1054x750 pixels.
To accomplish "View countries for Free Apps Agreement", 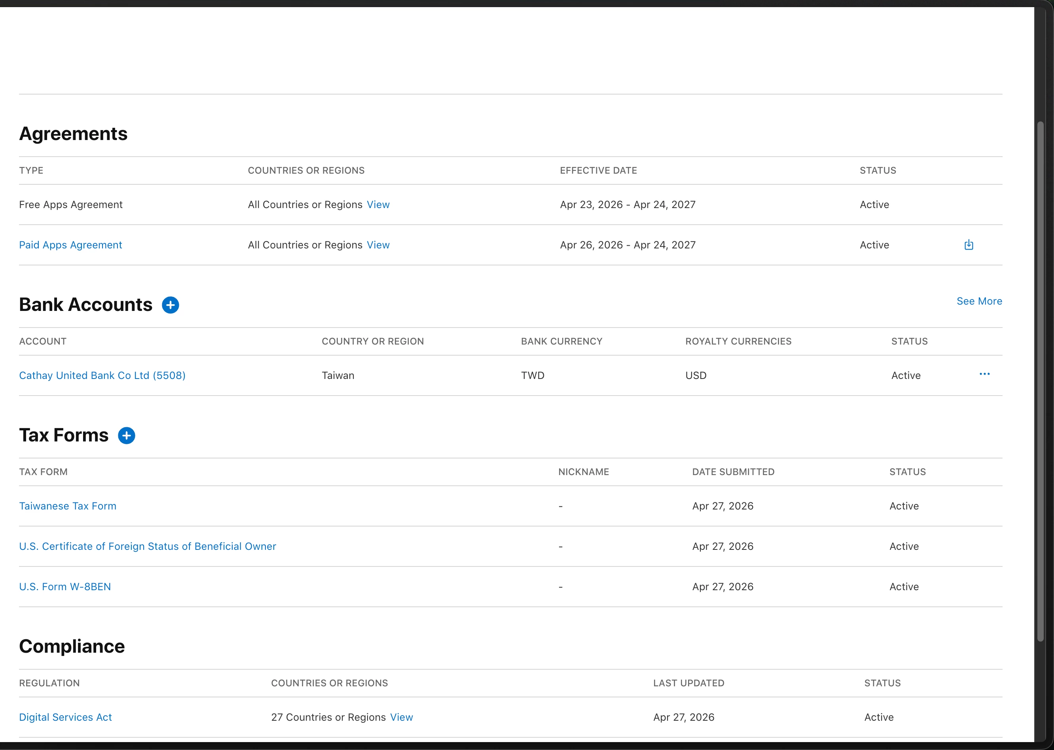I will click(378, 205).
